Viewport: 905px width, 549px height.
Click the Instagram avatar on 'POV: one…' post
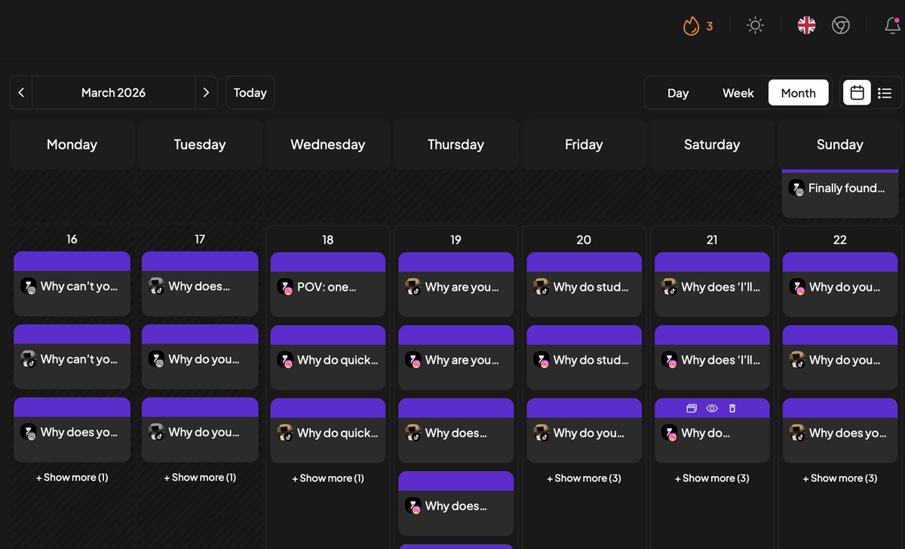click(284, 287)
